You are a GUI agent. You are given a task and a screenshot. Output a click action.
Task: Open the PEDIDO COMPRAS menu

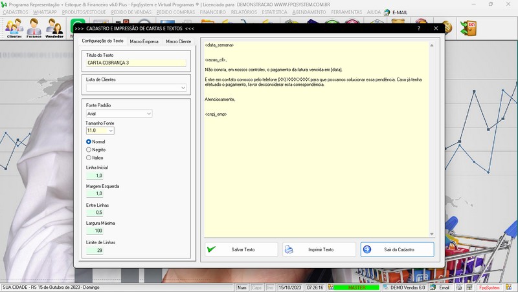coord(175,12)
